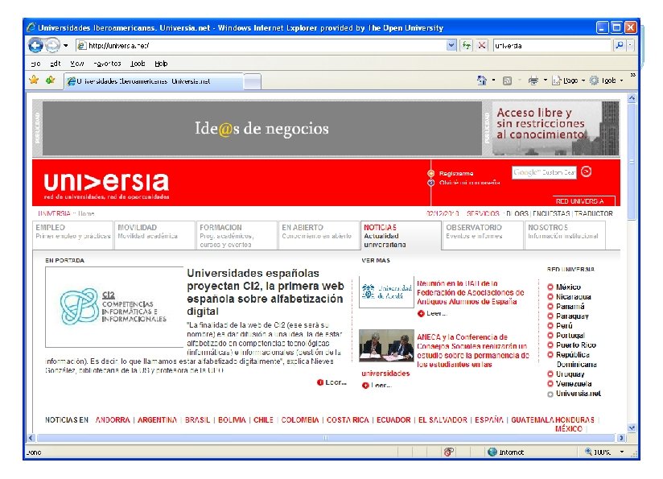Open the Edit menu
Viewport: 663px width, 479px height.
pos(56,64)
